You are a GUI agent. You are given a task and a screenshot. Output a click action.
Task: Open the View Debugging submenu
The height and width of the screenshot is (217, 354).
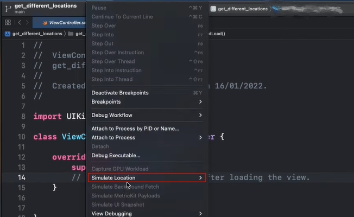(147, 213)
